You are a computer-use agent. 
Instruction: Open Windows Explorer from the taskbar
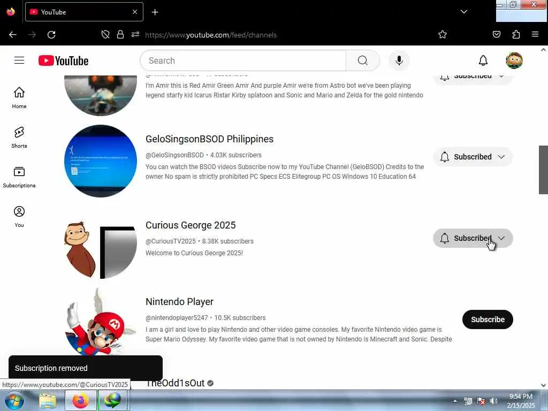48,401
